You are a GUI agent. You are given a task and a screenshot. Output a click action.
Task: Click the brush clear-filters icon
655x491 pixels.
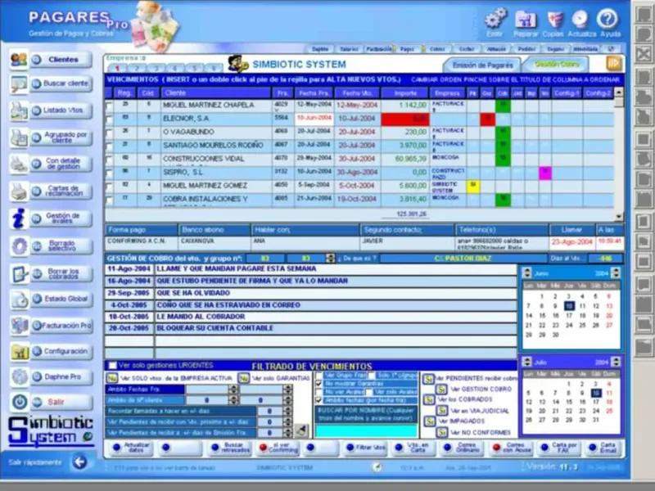301,430
